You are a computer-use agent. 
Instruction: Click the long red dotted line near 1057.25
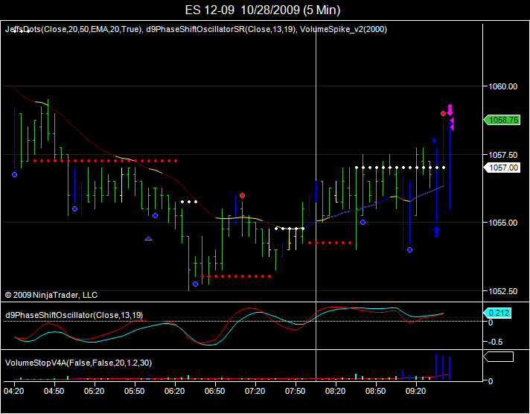tap(105, 161)
